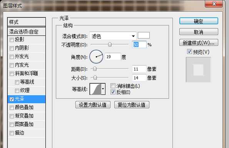Screen dimensions: 229x148
Task: Enable the 投影 drop shadow checkbox
Action: coord(12,40)
